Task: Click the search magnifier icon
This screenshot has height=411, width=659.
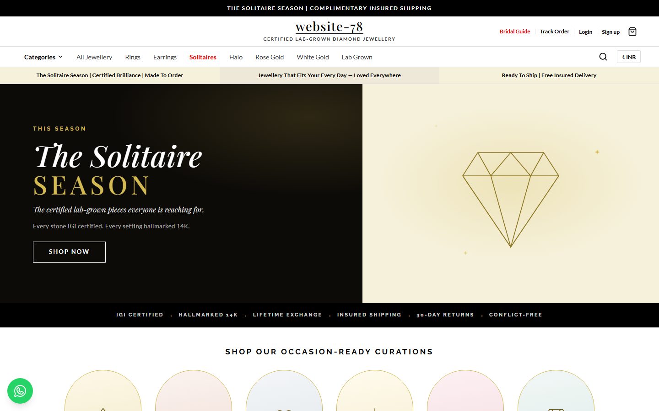Action: click(x=603, y=57)
